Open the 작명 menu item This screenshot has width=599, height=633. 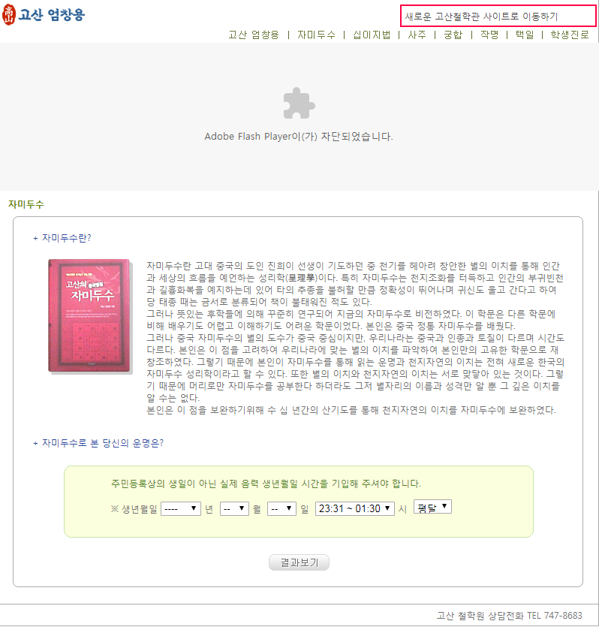[489, 35]
